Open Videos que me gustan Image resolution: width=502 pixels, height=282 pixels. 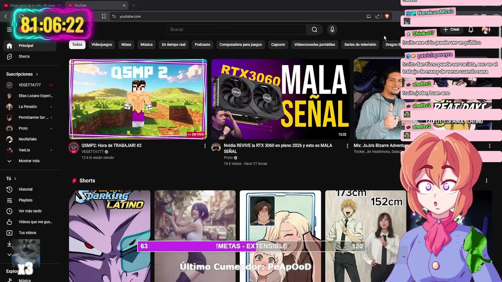(30, 222)
